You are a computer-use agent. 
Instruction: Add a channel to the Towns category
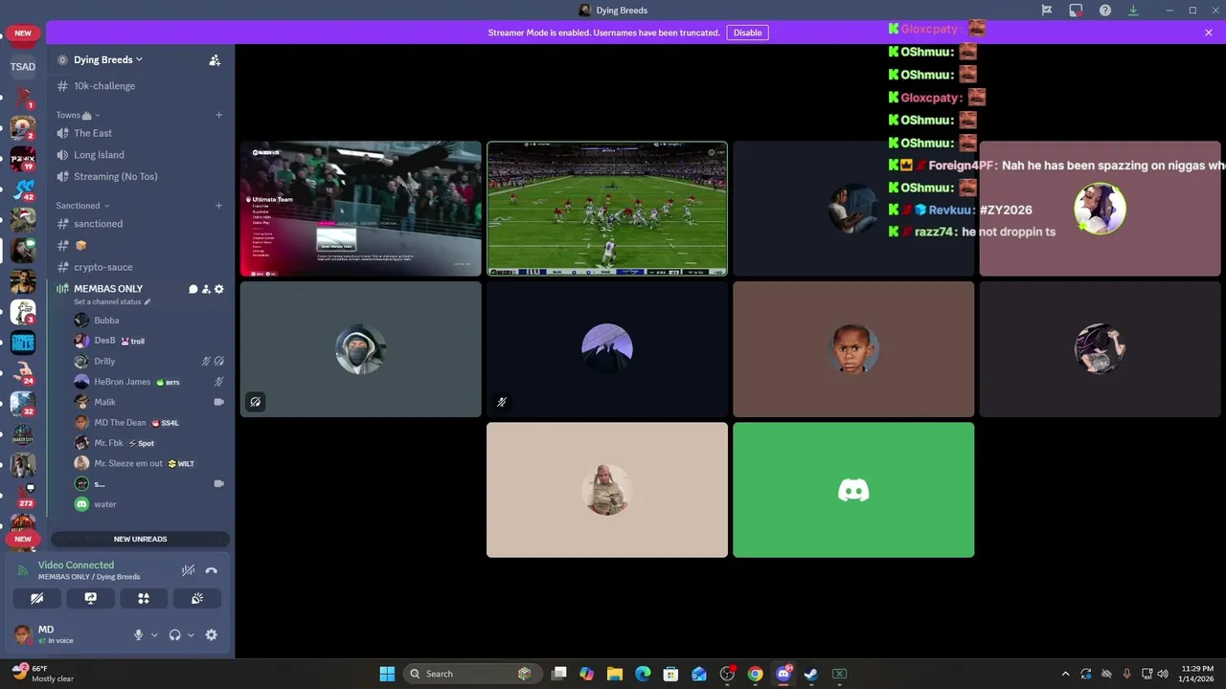pos(218,115)
